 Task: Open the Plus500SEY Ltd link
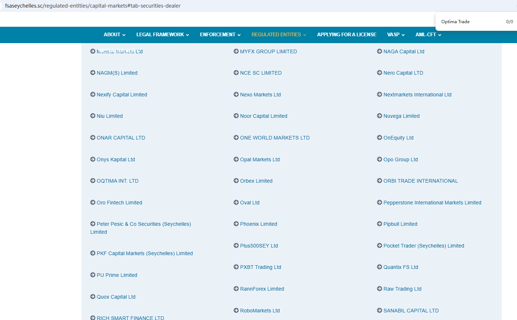coord(259,246)
